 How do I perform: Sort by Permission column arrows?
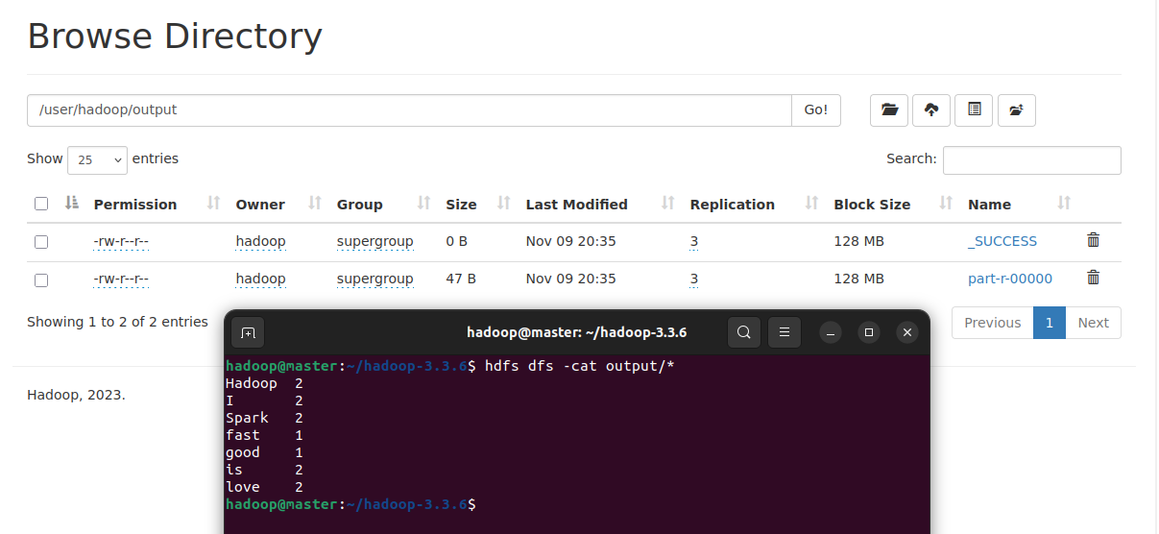(x=214, y=204)
